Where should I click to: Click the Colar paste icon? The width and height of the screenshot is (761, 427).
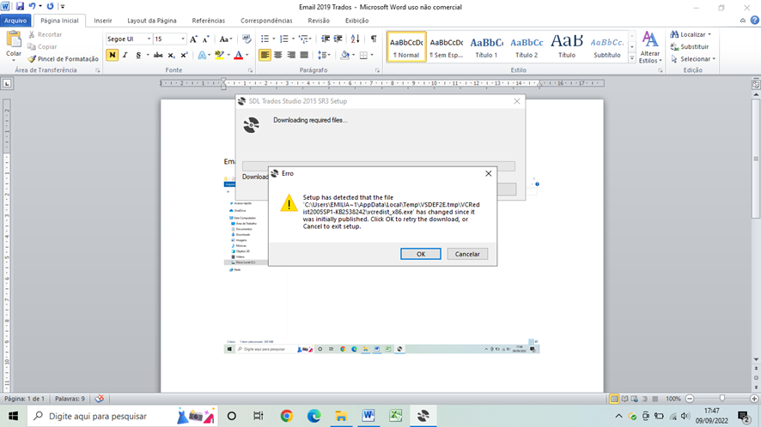click(14, 40)
